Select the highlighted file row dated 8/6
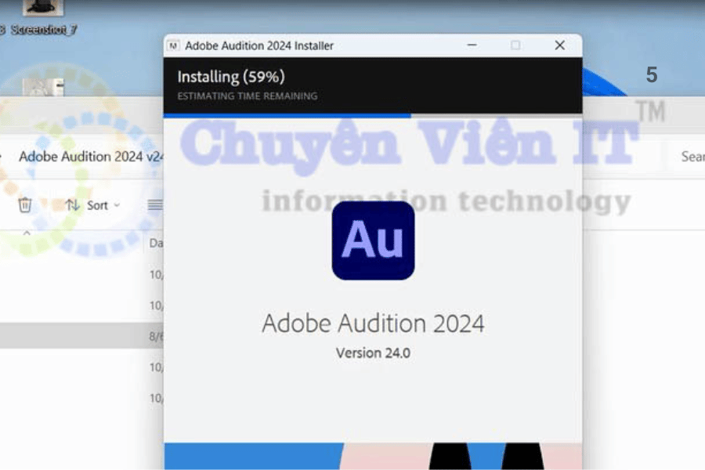 [78, 336]
